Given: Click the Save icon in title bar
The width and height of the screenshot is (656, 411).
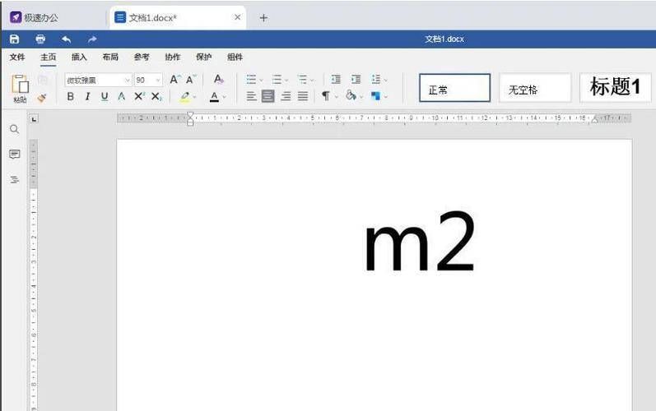Looking at the screenshot, I should click(x=14, y=39).
